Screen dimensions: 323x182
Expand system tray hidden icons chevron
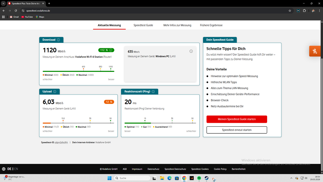pos(291,178)
